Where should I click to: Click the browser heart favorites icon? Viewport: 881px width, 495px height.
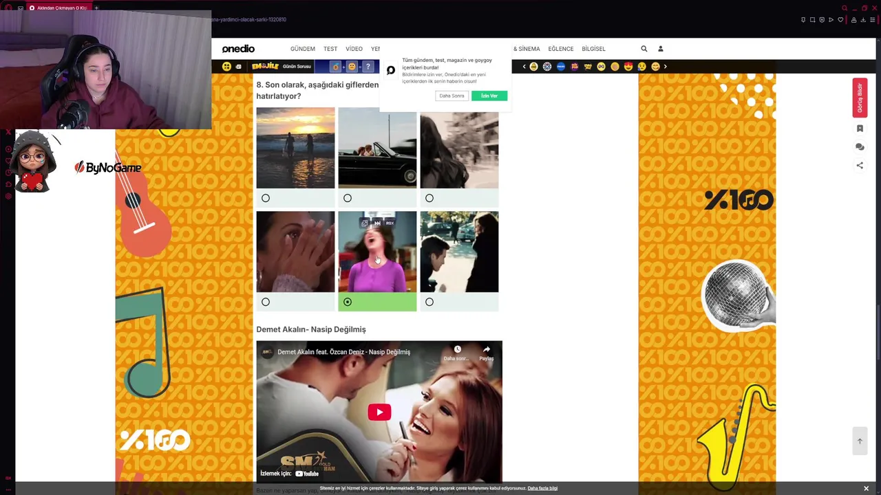(x=840, y=20)
